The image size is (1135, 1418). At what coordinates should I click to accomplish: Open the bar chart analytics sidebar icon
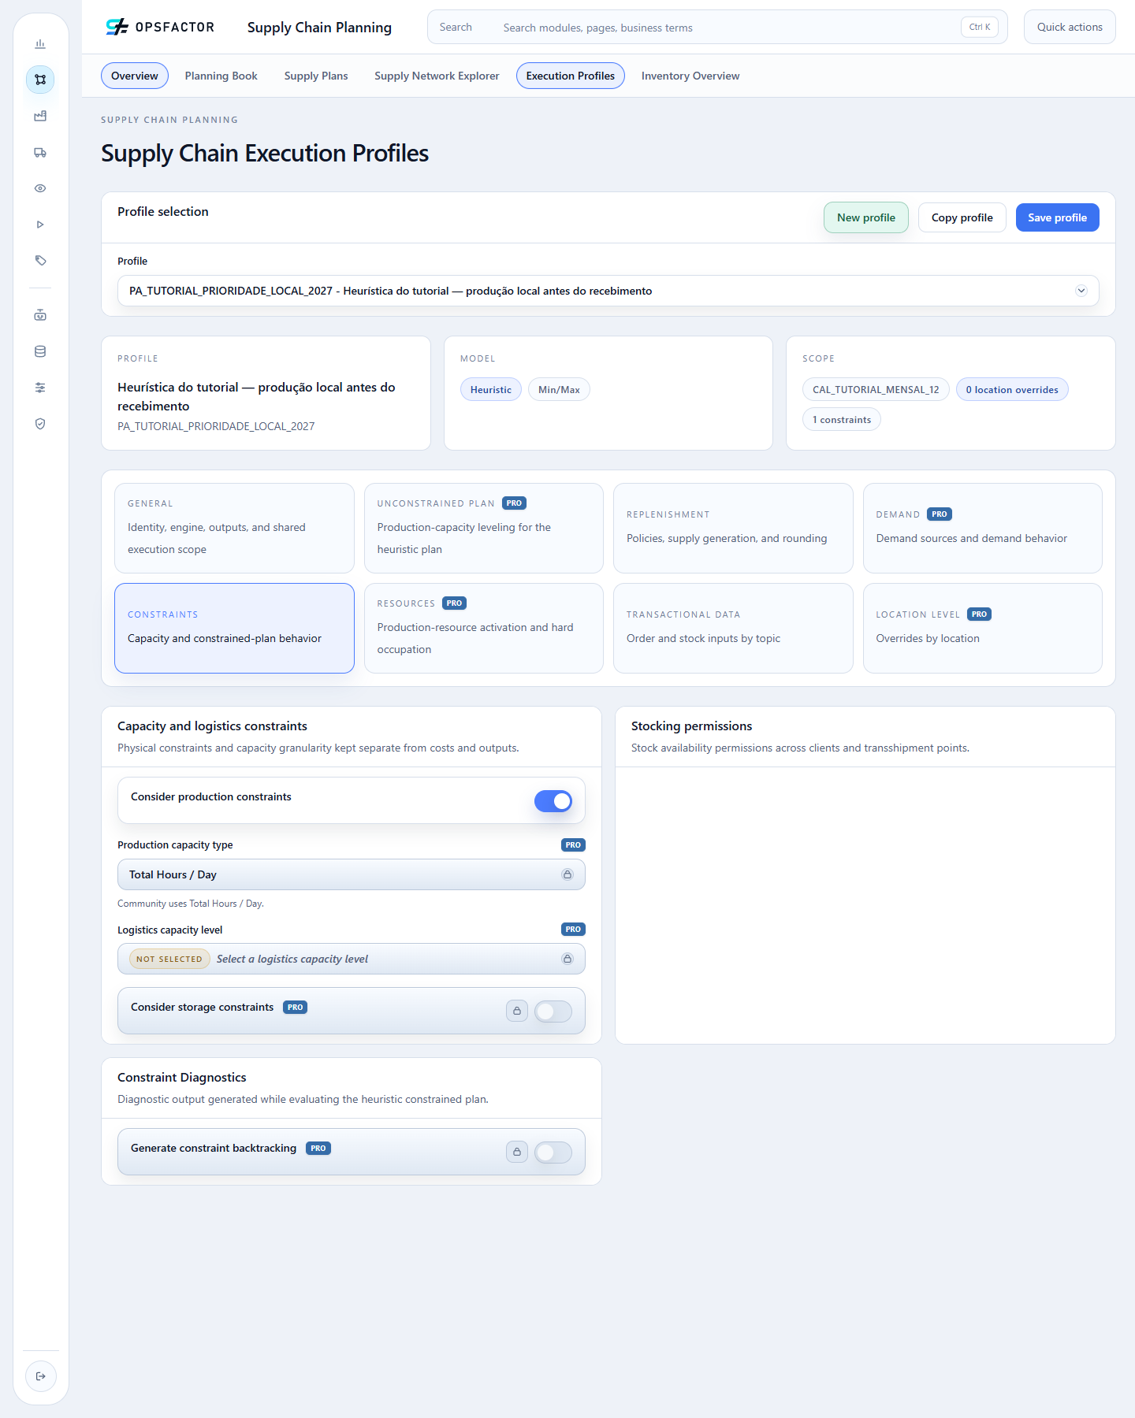(x=40, y=44)
